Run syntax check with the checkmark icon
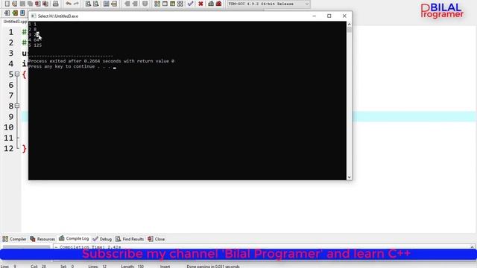This screenshot has width=477, height=268. pos(191,4)
